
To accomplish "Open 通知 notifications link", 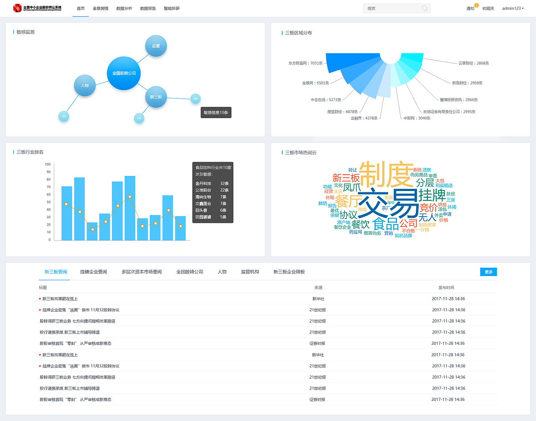I will click(x=470, y=8).
